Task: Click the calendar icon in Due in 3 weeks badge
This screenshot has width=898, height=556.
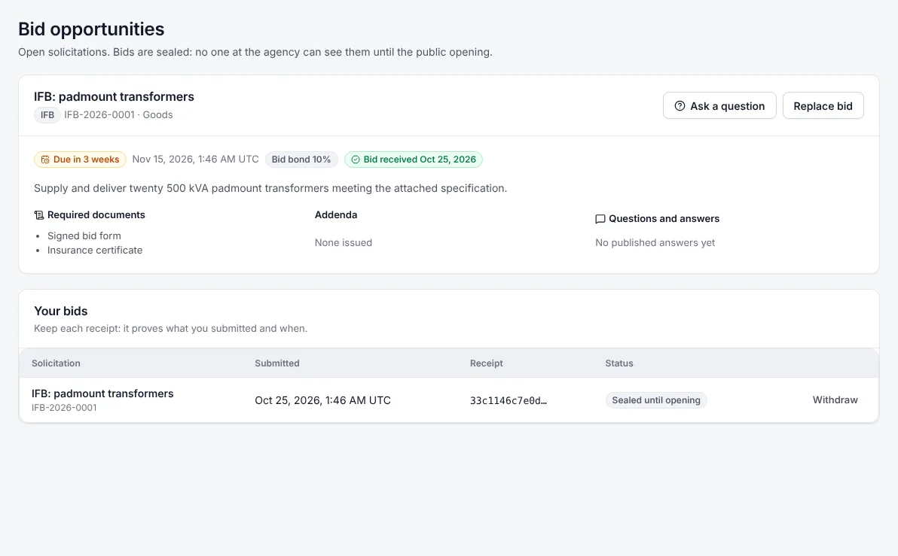Action: pos(44,160)
